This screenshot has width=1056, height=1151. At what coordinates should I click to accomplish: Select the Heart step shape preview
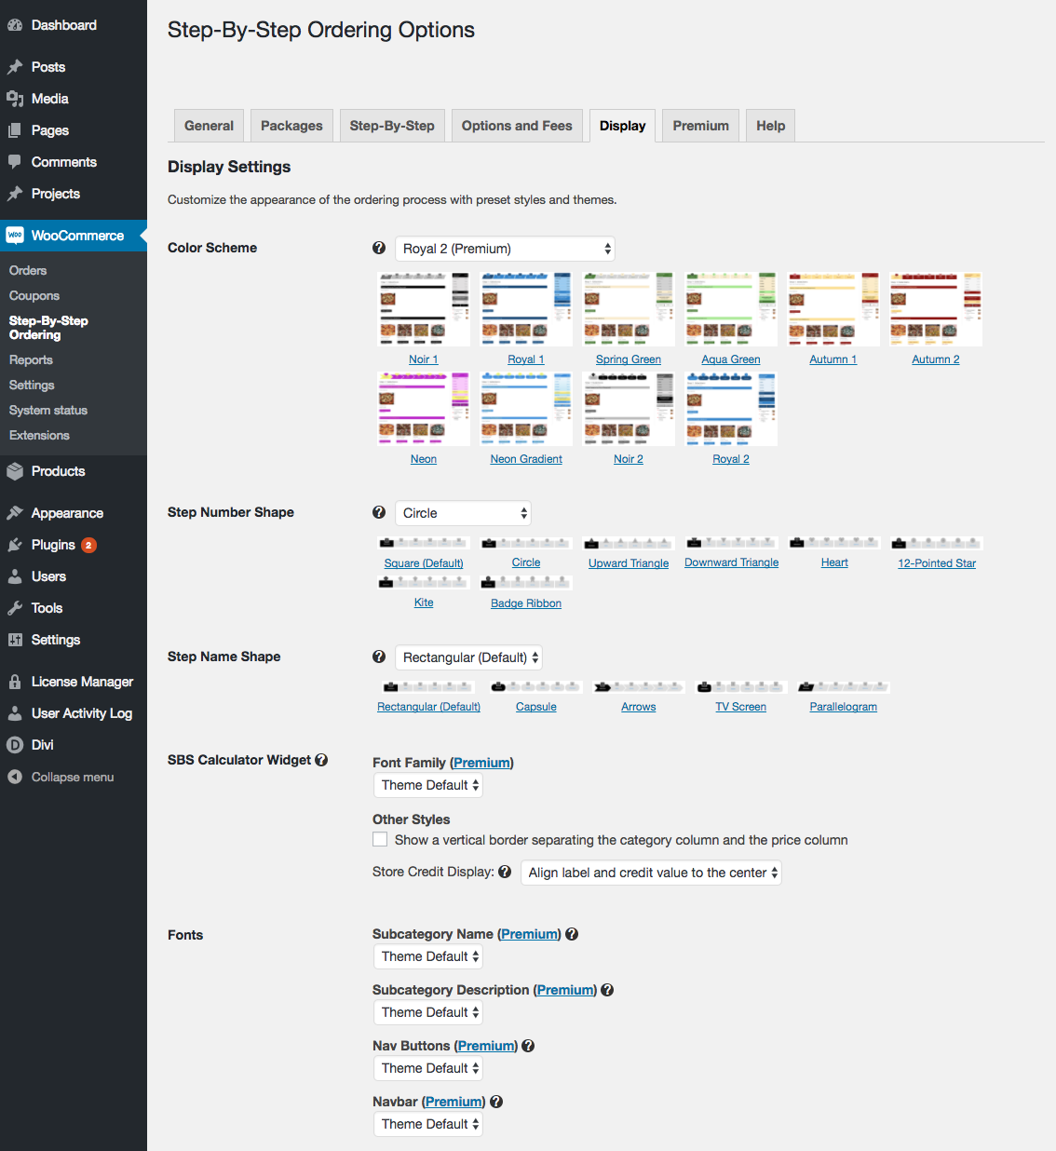(834, 543)
